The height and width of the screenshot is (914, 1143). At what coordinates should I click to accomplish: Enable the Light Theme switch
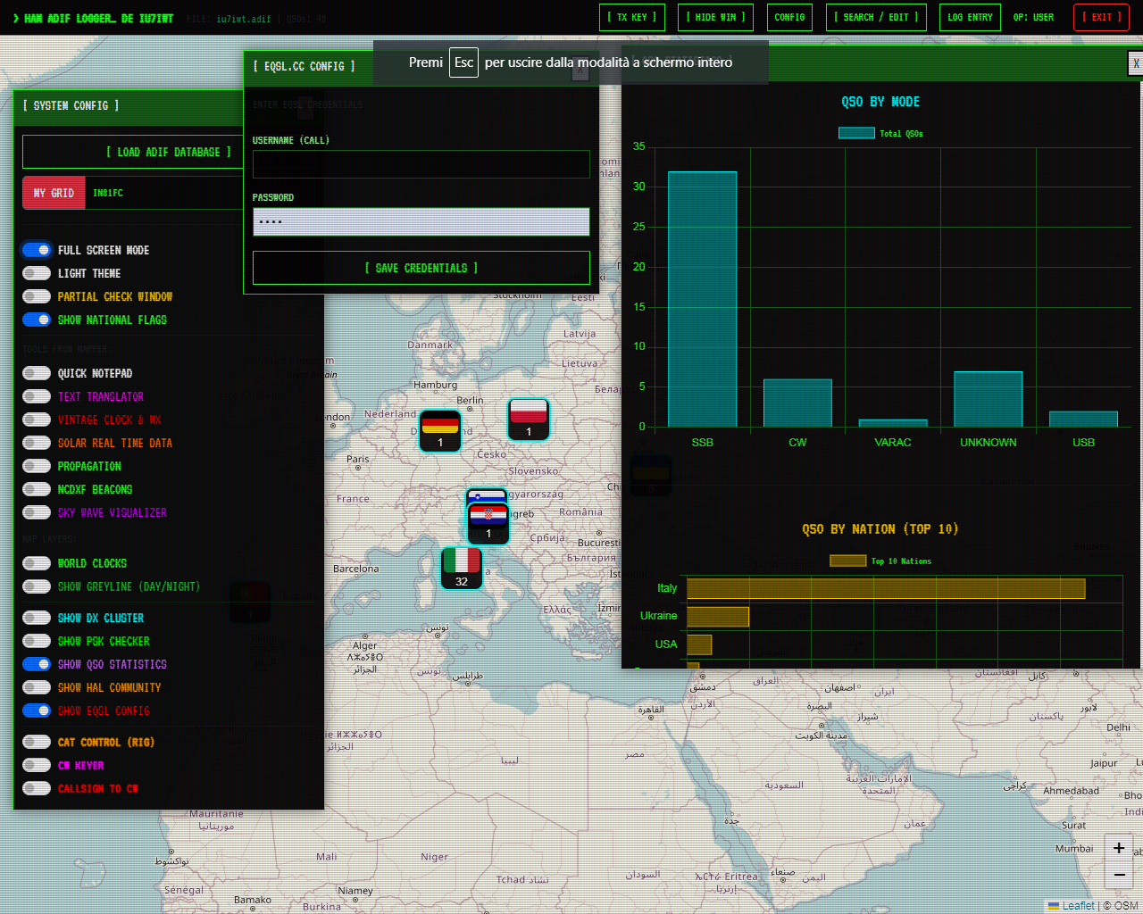click(x=37, y=273)
